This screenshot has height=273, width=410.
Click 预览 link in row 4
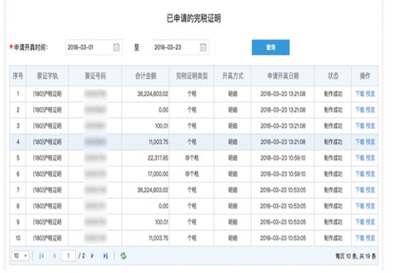tap(370, 142)
